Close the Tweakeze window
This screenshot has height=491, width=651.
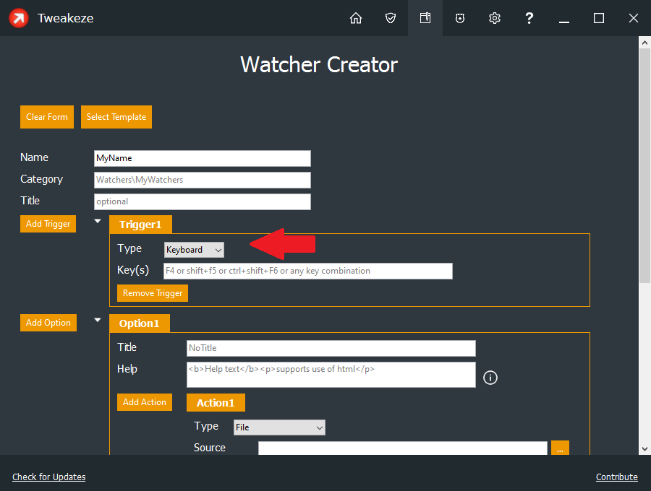pyautogui.click(x=633, y=18)
